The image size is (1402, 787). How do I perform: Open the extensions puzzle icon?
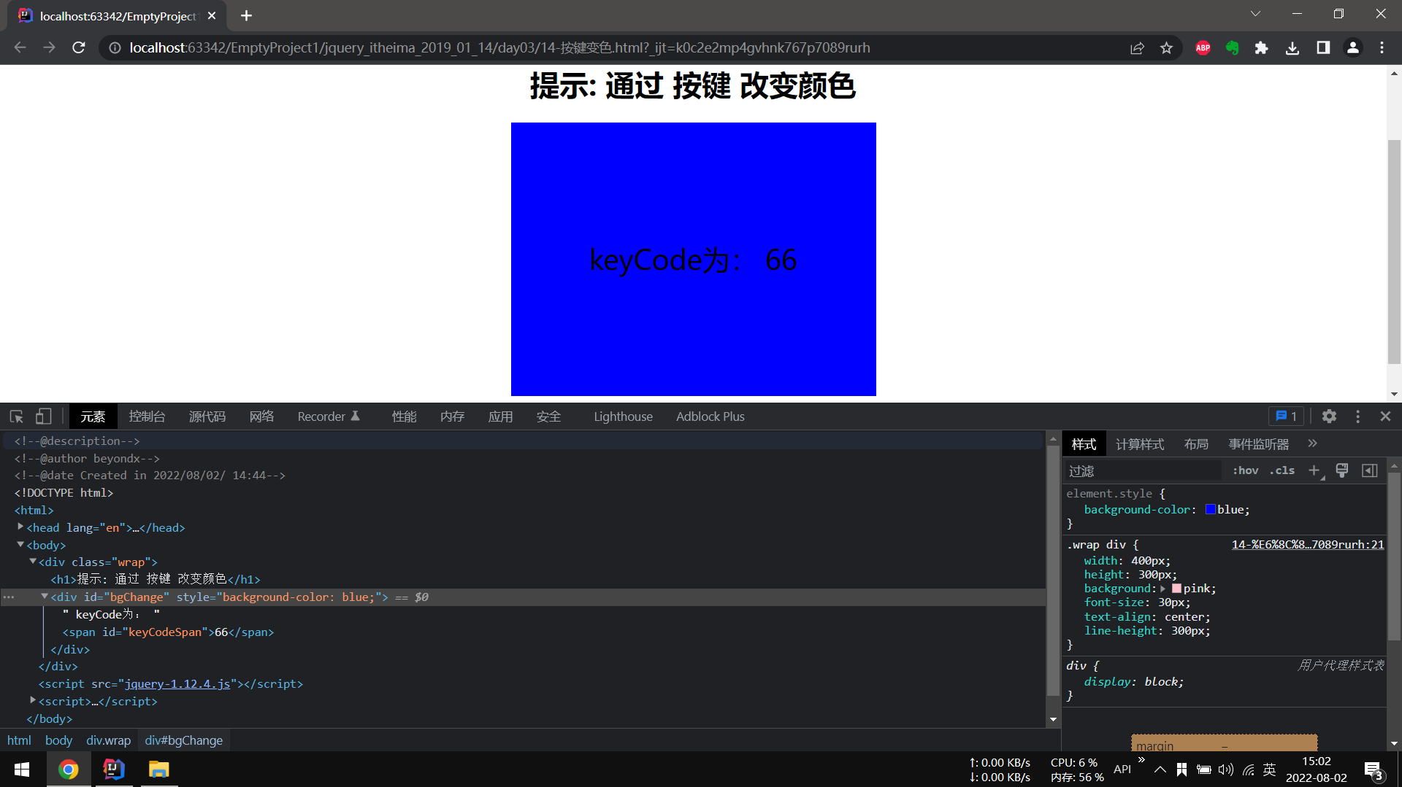pyautogui.click(x=1261, y=47)
